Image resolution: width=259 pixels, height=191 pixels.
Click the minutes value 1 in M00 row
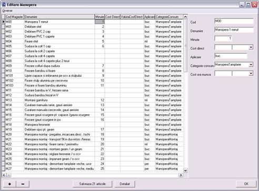tap(99, 22)
